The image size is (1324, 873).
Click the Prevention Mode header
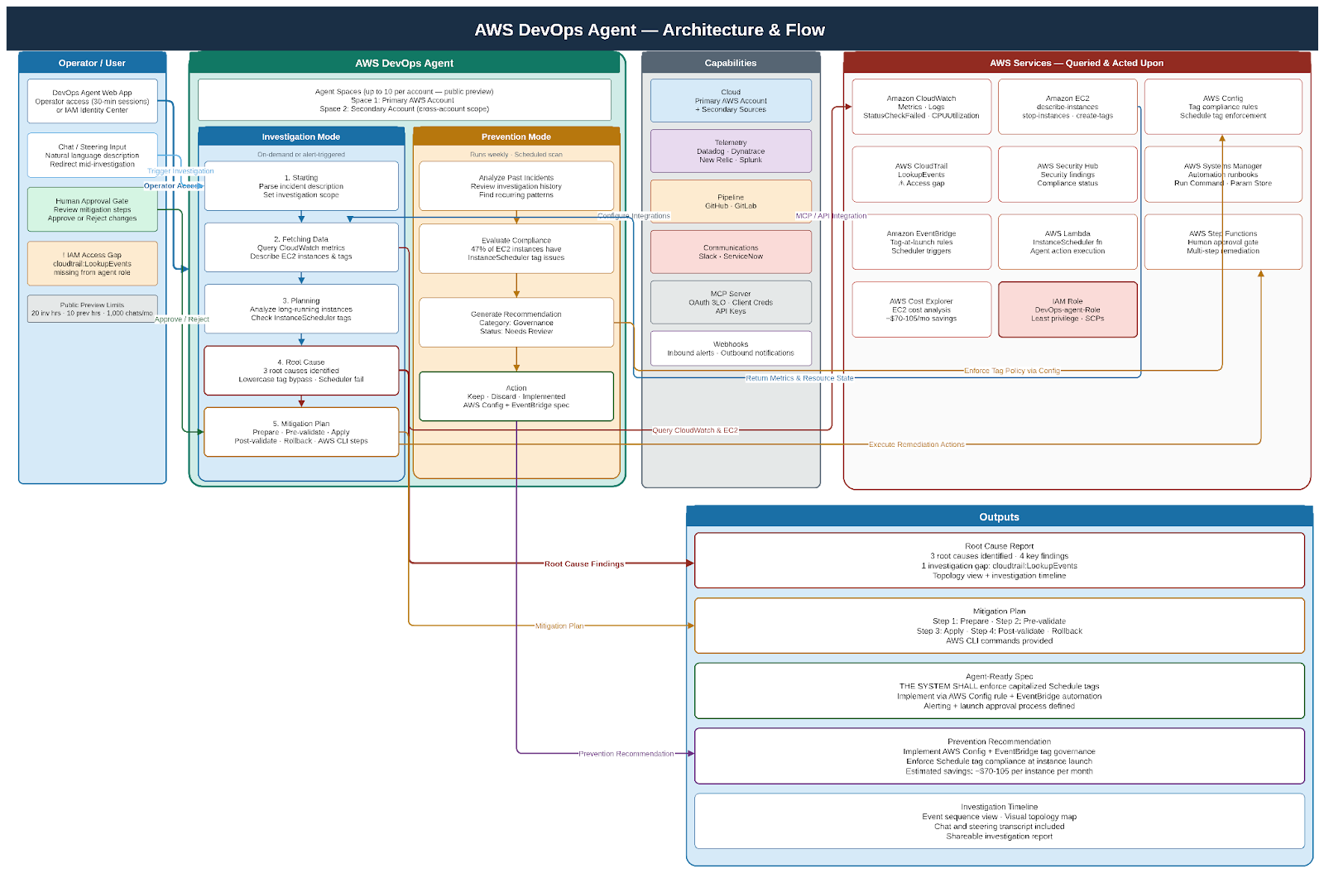[516, 137]
